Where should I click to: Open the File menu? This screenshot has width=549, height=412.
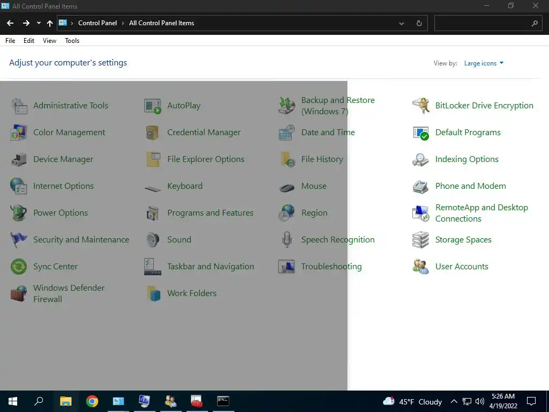[x=10, y=41]
